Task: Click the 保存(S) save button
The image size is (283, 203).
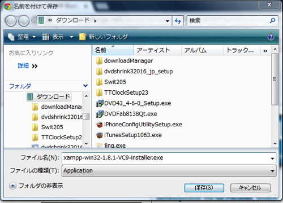Action: click(x=204, y=188)
